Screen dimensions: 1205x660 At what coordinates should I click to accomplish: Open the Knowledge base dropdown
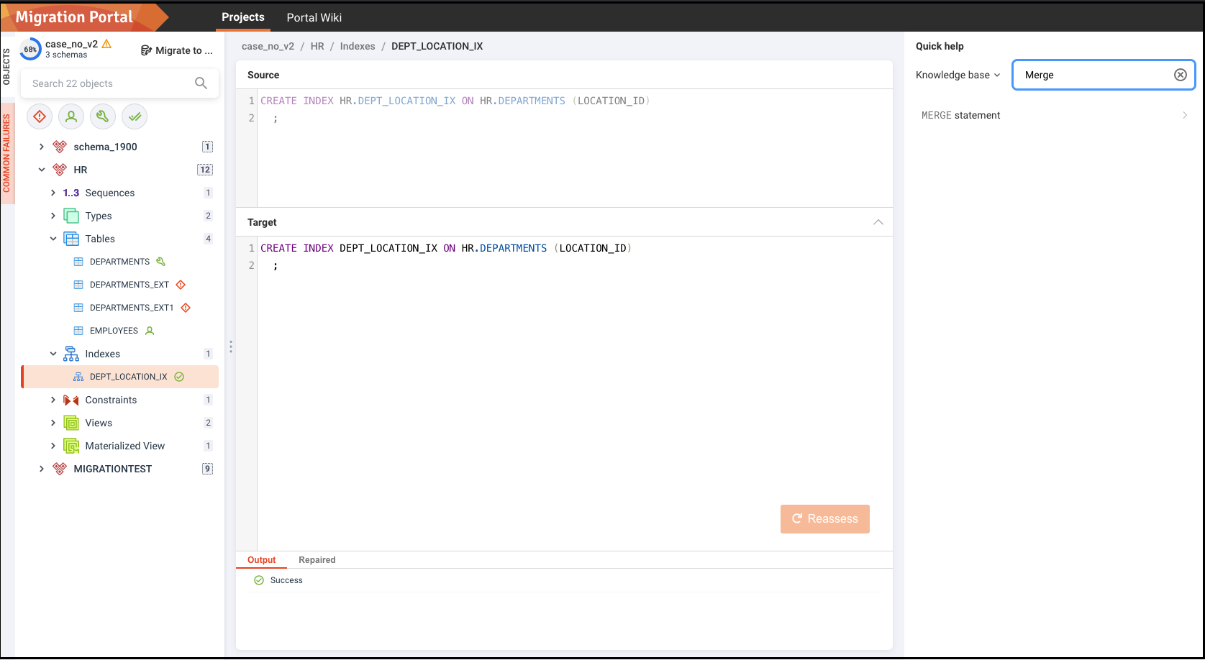958,75
